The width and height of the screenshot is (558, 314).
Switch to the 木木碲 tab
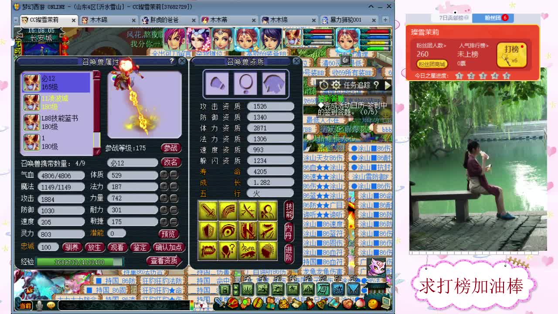[108, 20]
